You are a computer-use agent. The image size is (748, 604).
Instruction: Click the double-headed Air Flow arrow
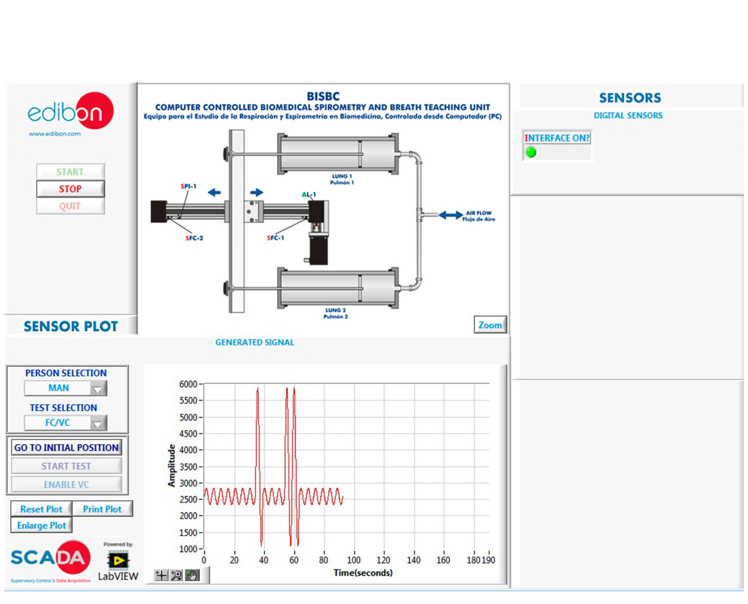pyautogui.click(x=451, y=215)
